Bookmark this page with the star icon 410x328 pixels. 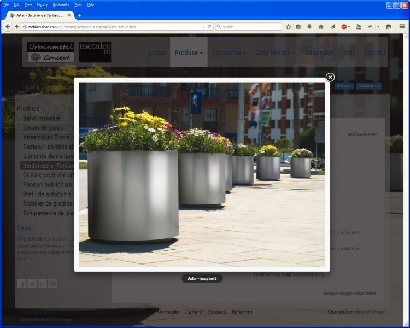click(x=288, y=26)
